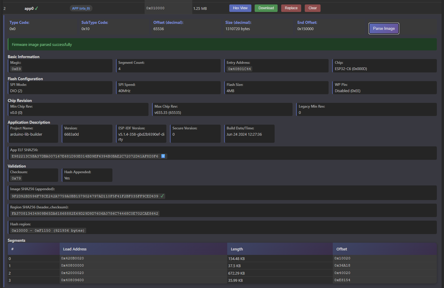Click the Replace button

(x=291, y=8)
